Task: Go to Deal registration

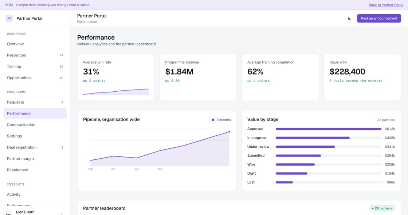Action: (35, 147)
